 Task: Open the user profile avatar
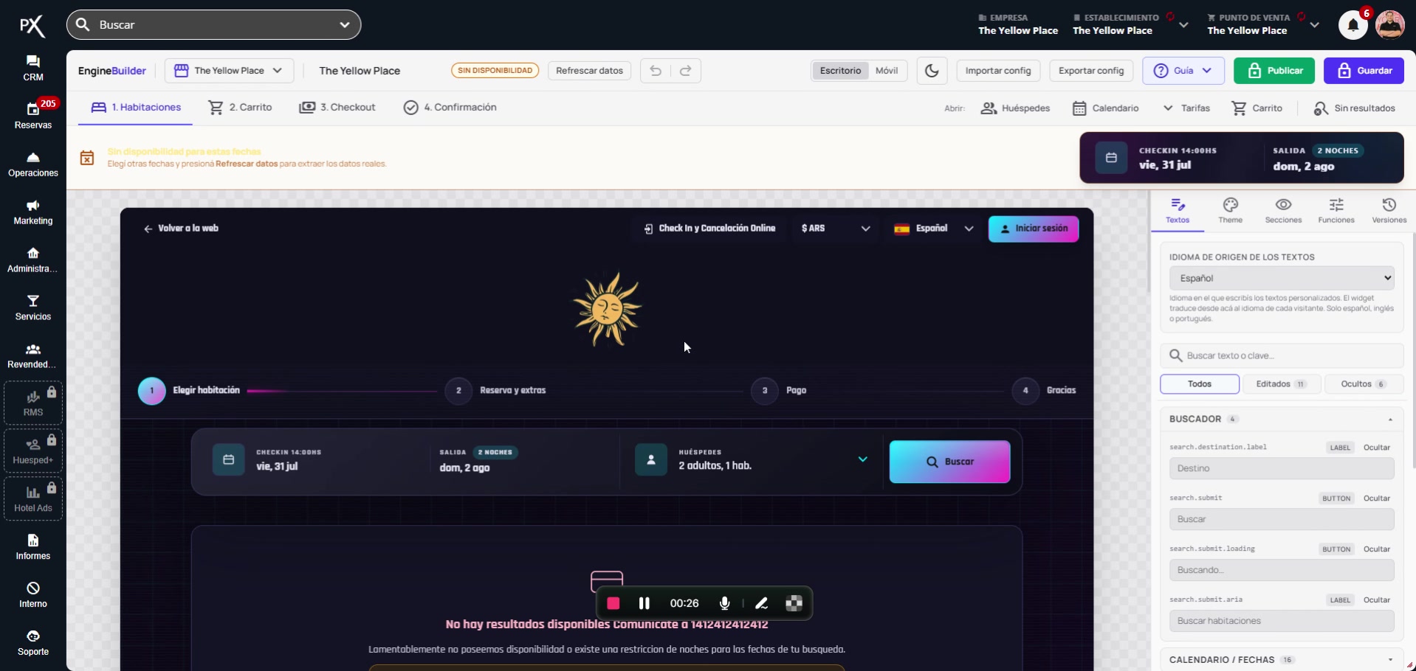pos(1389,25)
